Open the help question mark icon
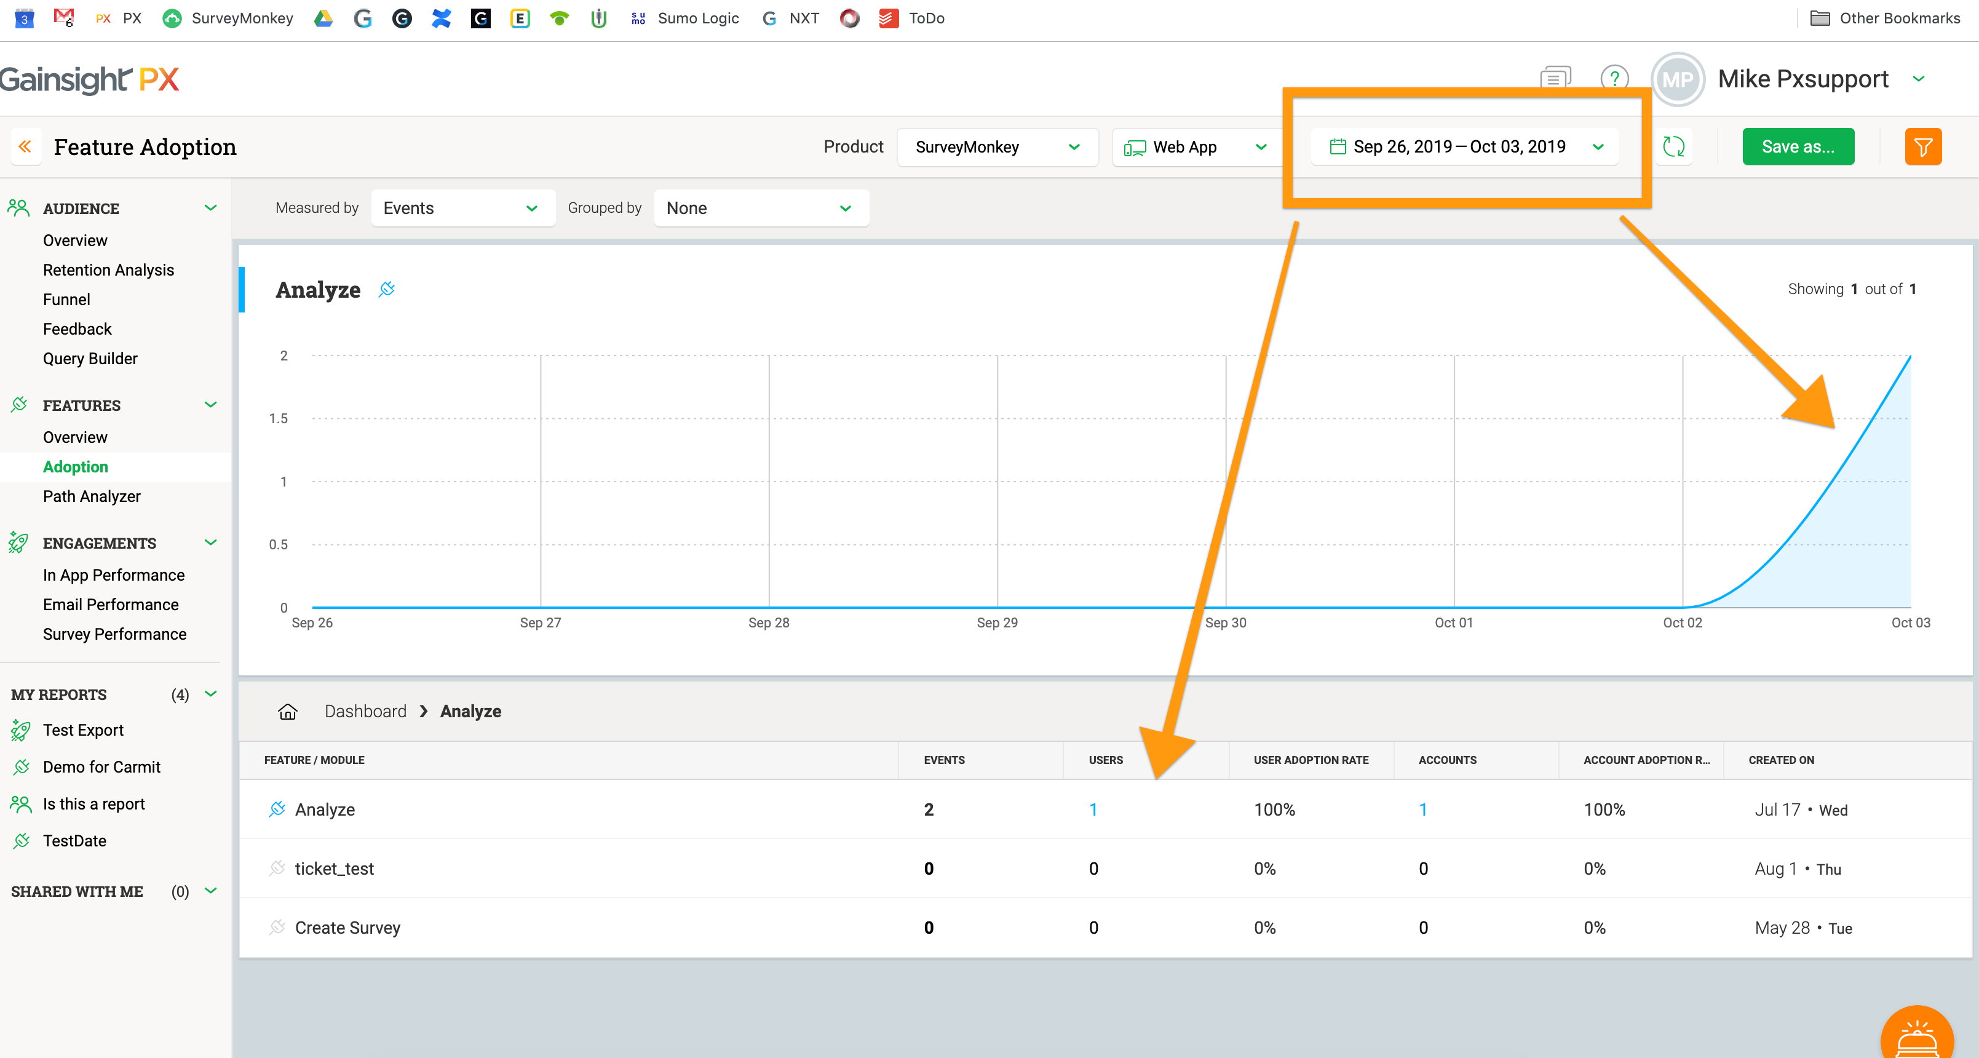The height and width of the screenshot is (1058, 1979). (x=1614, y=78)
